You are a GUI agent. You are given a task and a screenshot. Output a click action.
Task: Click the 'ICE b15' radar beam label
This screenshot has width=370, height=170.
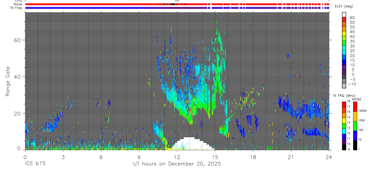click(36, 164)
